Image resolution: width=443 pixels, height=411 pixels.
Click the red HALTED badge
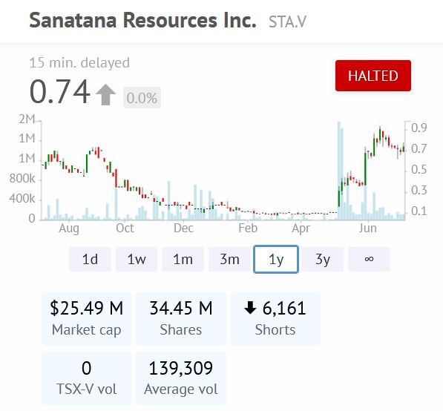[373, 76]
